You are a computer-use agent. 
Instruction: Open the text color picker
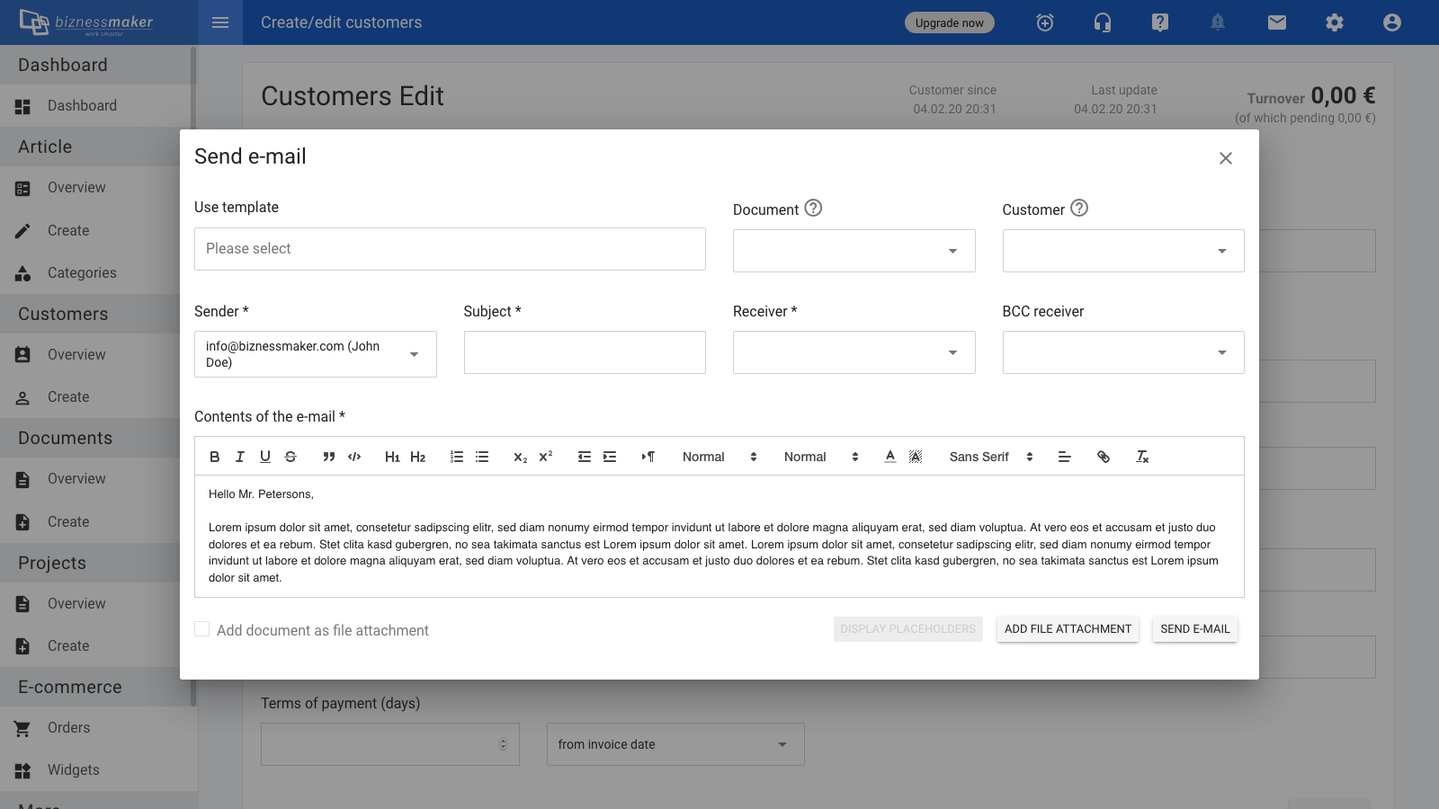pos(890,457)
